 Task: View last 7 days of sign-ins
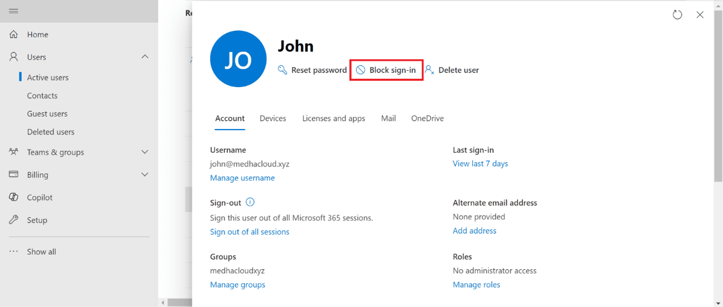(480, 163)
